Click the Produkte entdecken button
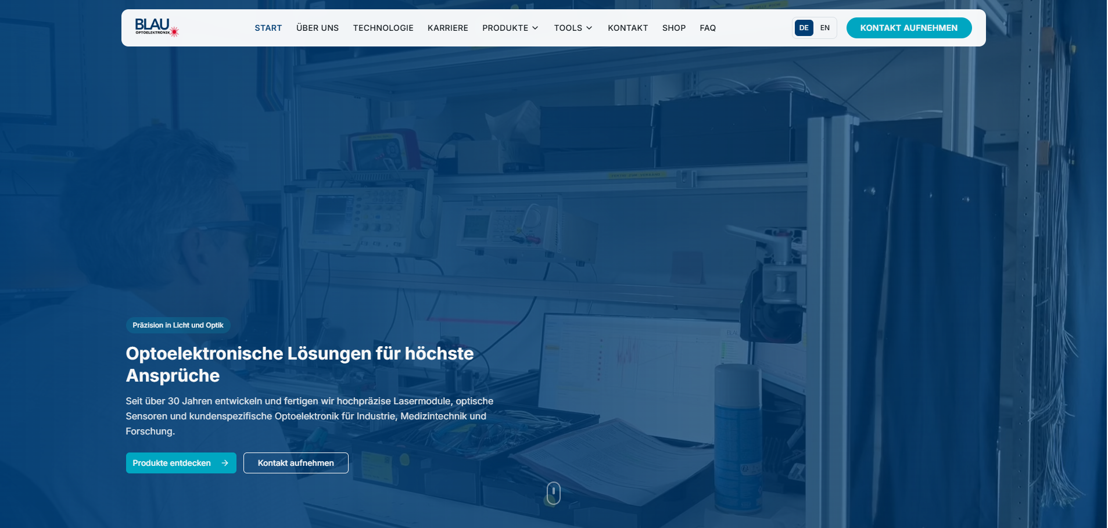This screenshot has width=1108, height=528. point(181,463)
